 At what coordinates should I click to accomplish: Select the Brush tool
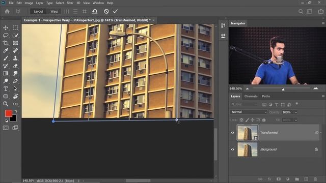coord(6,58)
